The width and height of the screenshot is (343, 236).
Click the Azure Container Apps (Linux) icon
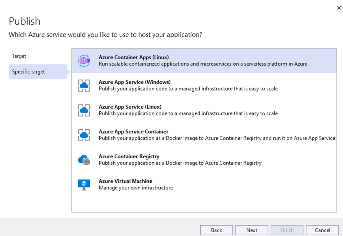pyautogui.click(x=84, y=61)
